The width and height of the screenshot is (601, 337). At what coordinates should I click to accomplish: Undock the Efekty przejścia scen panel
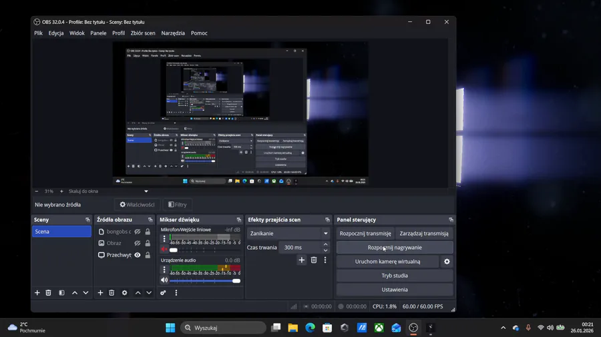[x=327, y=220]
